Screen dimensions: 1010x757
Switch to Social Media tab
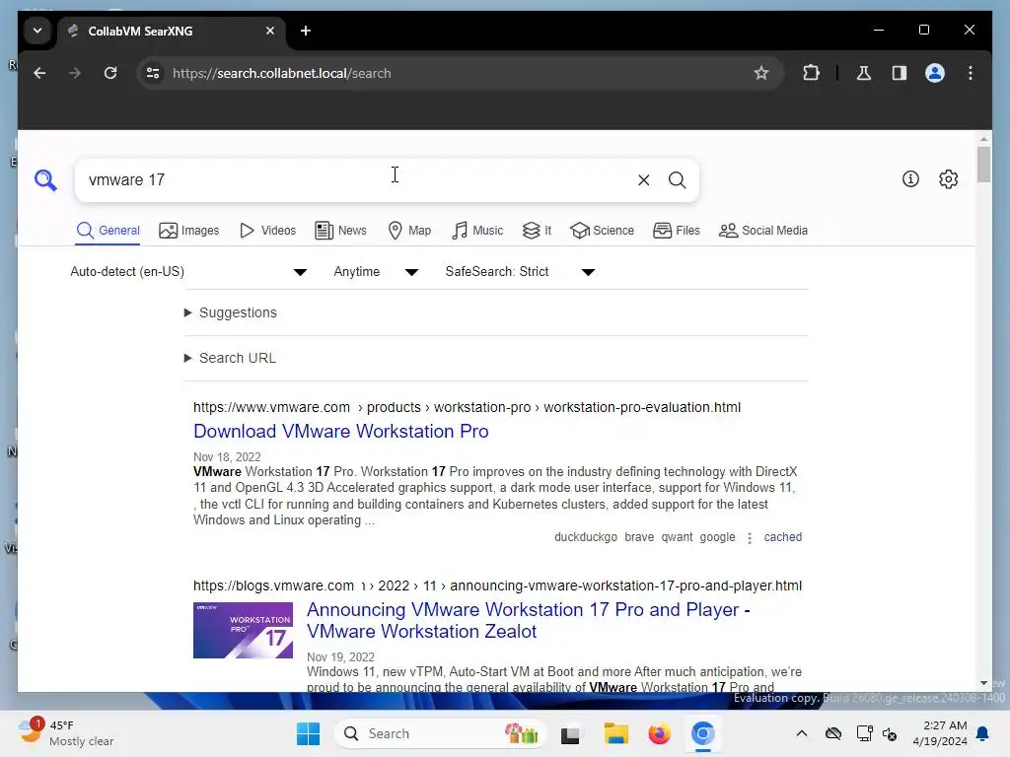pyautogui.click(x=763, y=231)
